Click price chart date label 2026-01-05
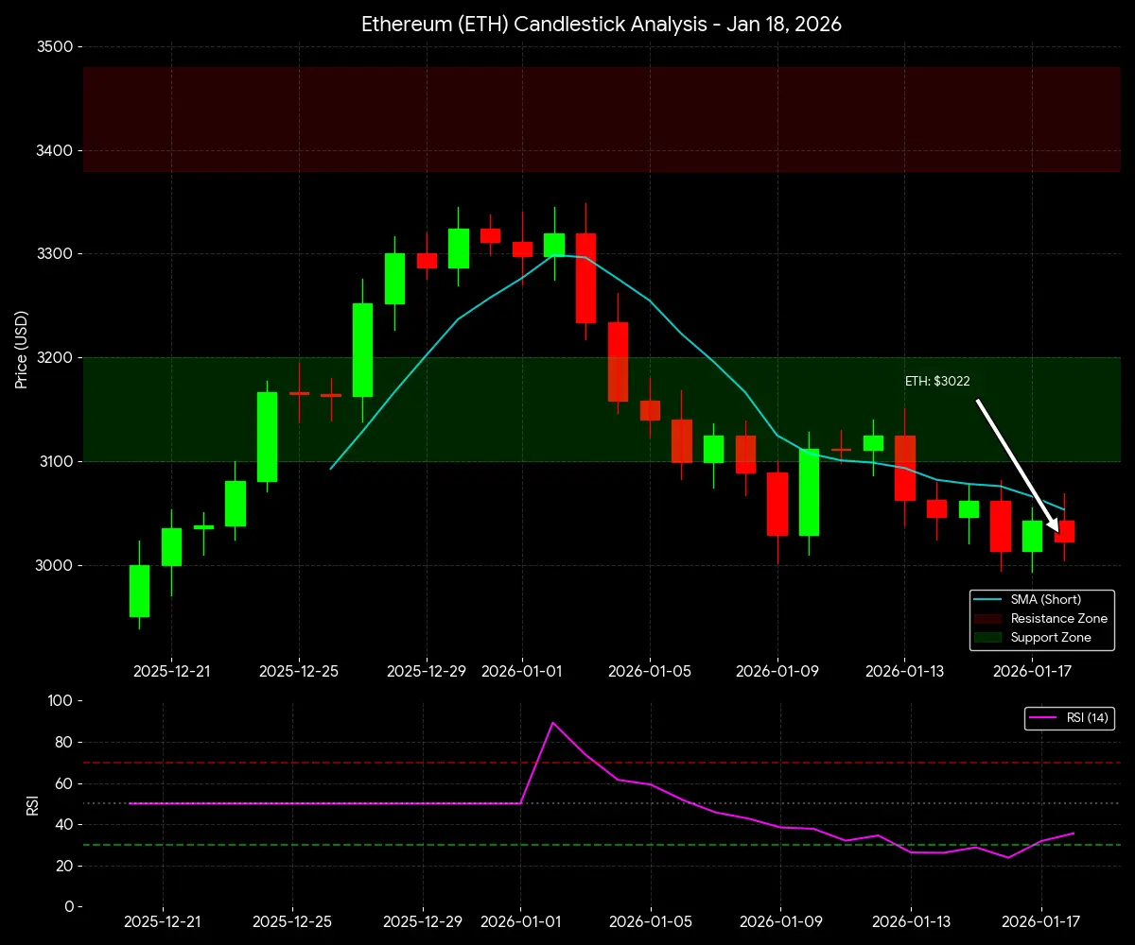This screenshot has width=1135, height=945. [650, 671]
